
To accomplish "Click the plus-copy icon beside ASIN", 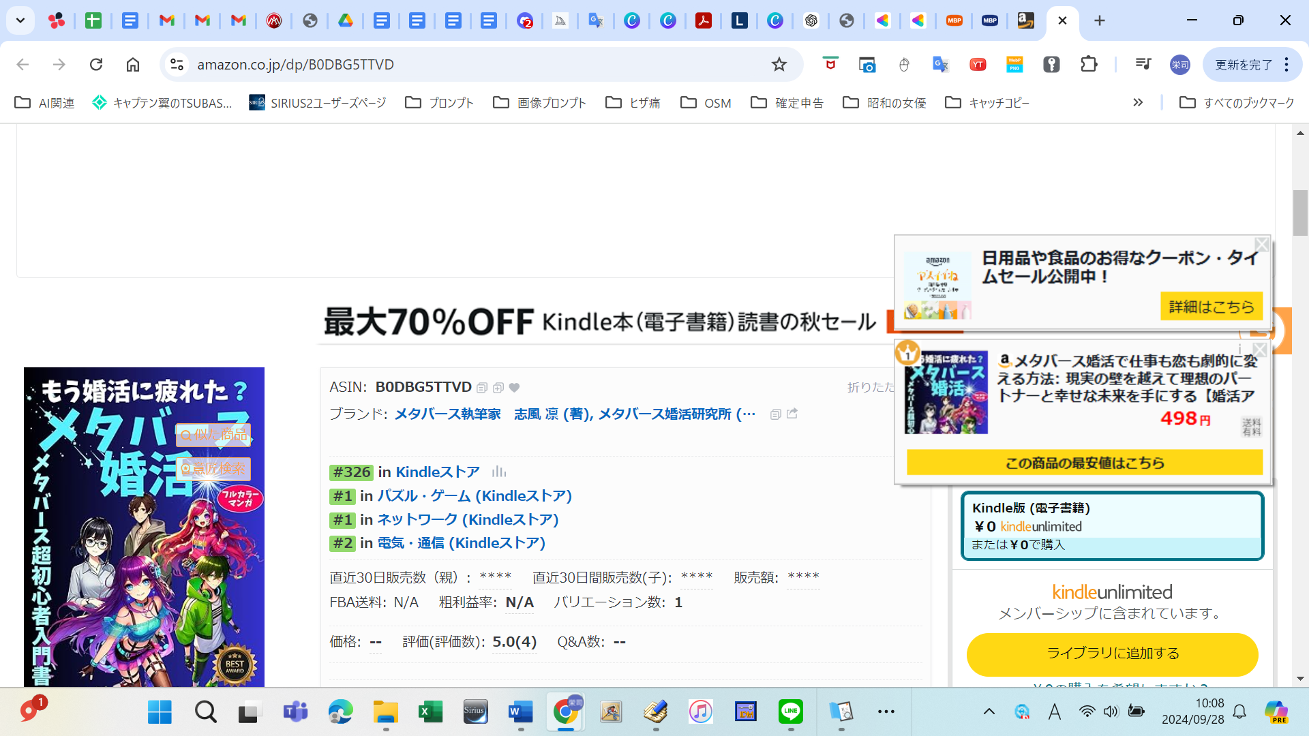I will coord(498,388).
